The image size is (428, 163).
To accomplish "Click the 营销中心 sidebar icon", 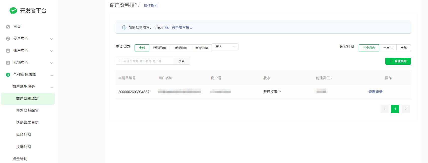I will tap(8, 63).
